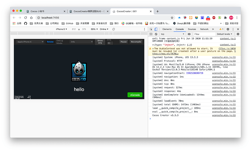Toggle device rotate icon in toolbar
Viewport: 251px width, 151px height.
113,29
